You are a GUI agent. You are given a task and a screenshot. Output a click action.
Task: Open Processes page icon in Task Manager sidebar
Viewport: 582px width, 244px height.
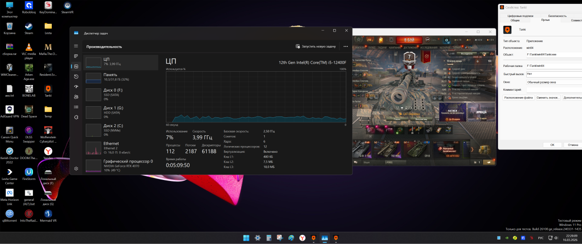[76, 56]
